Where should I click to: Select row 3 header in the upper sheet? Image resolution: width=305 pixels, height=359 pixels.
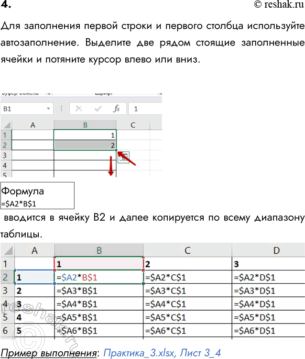click(5, 155)
